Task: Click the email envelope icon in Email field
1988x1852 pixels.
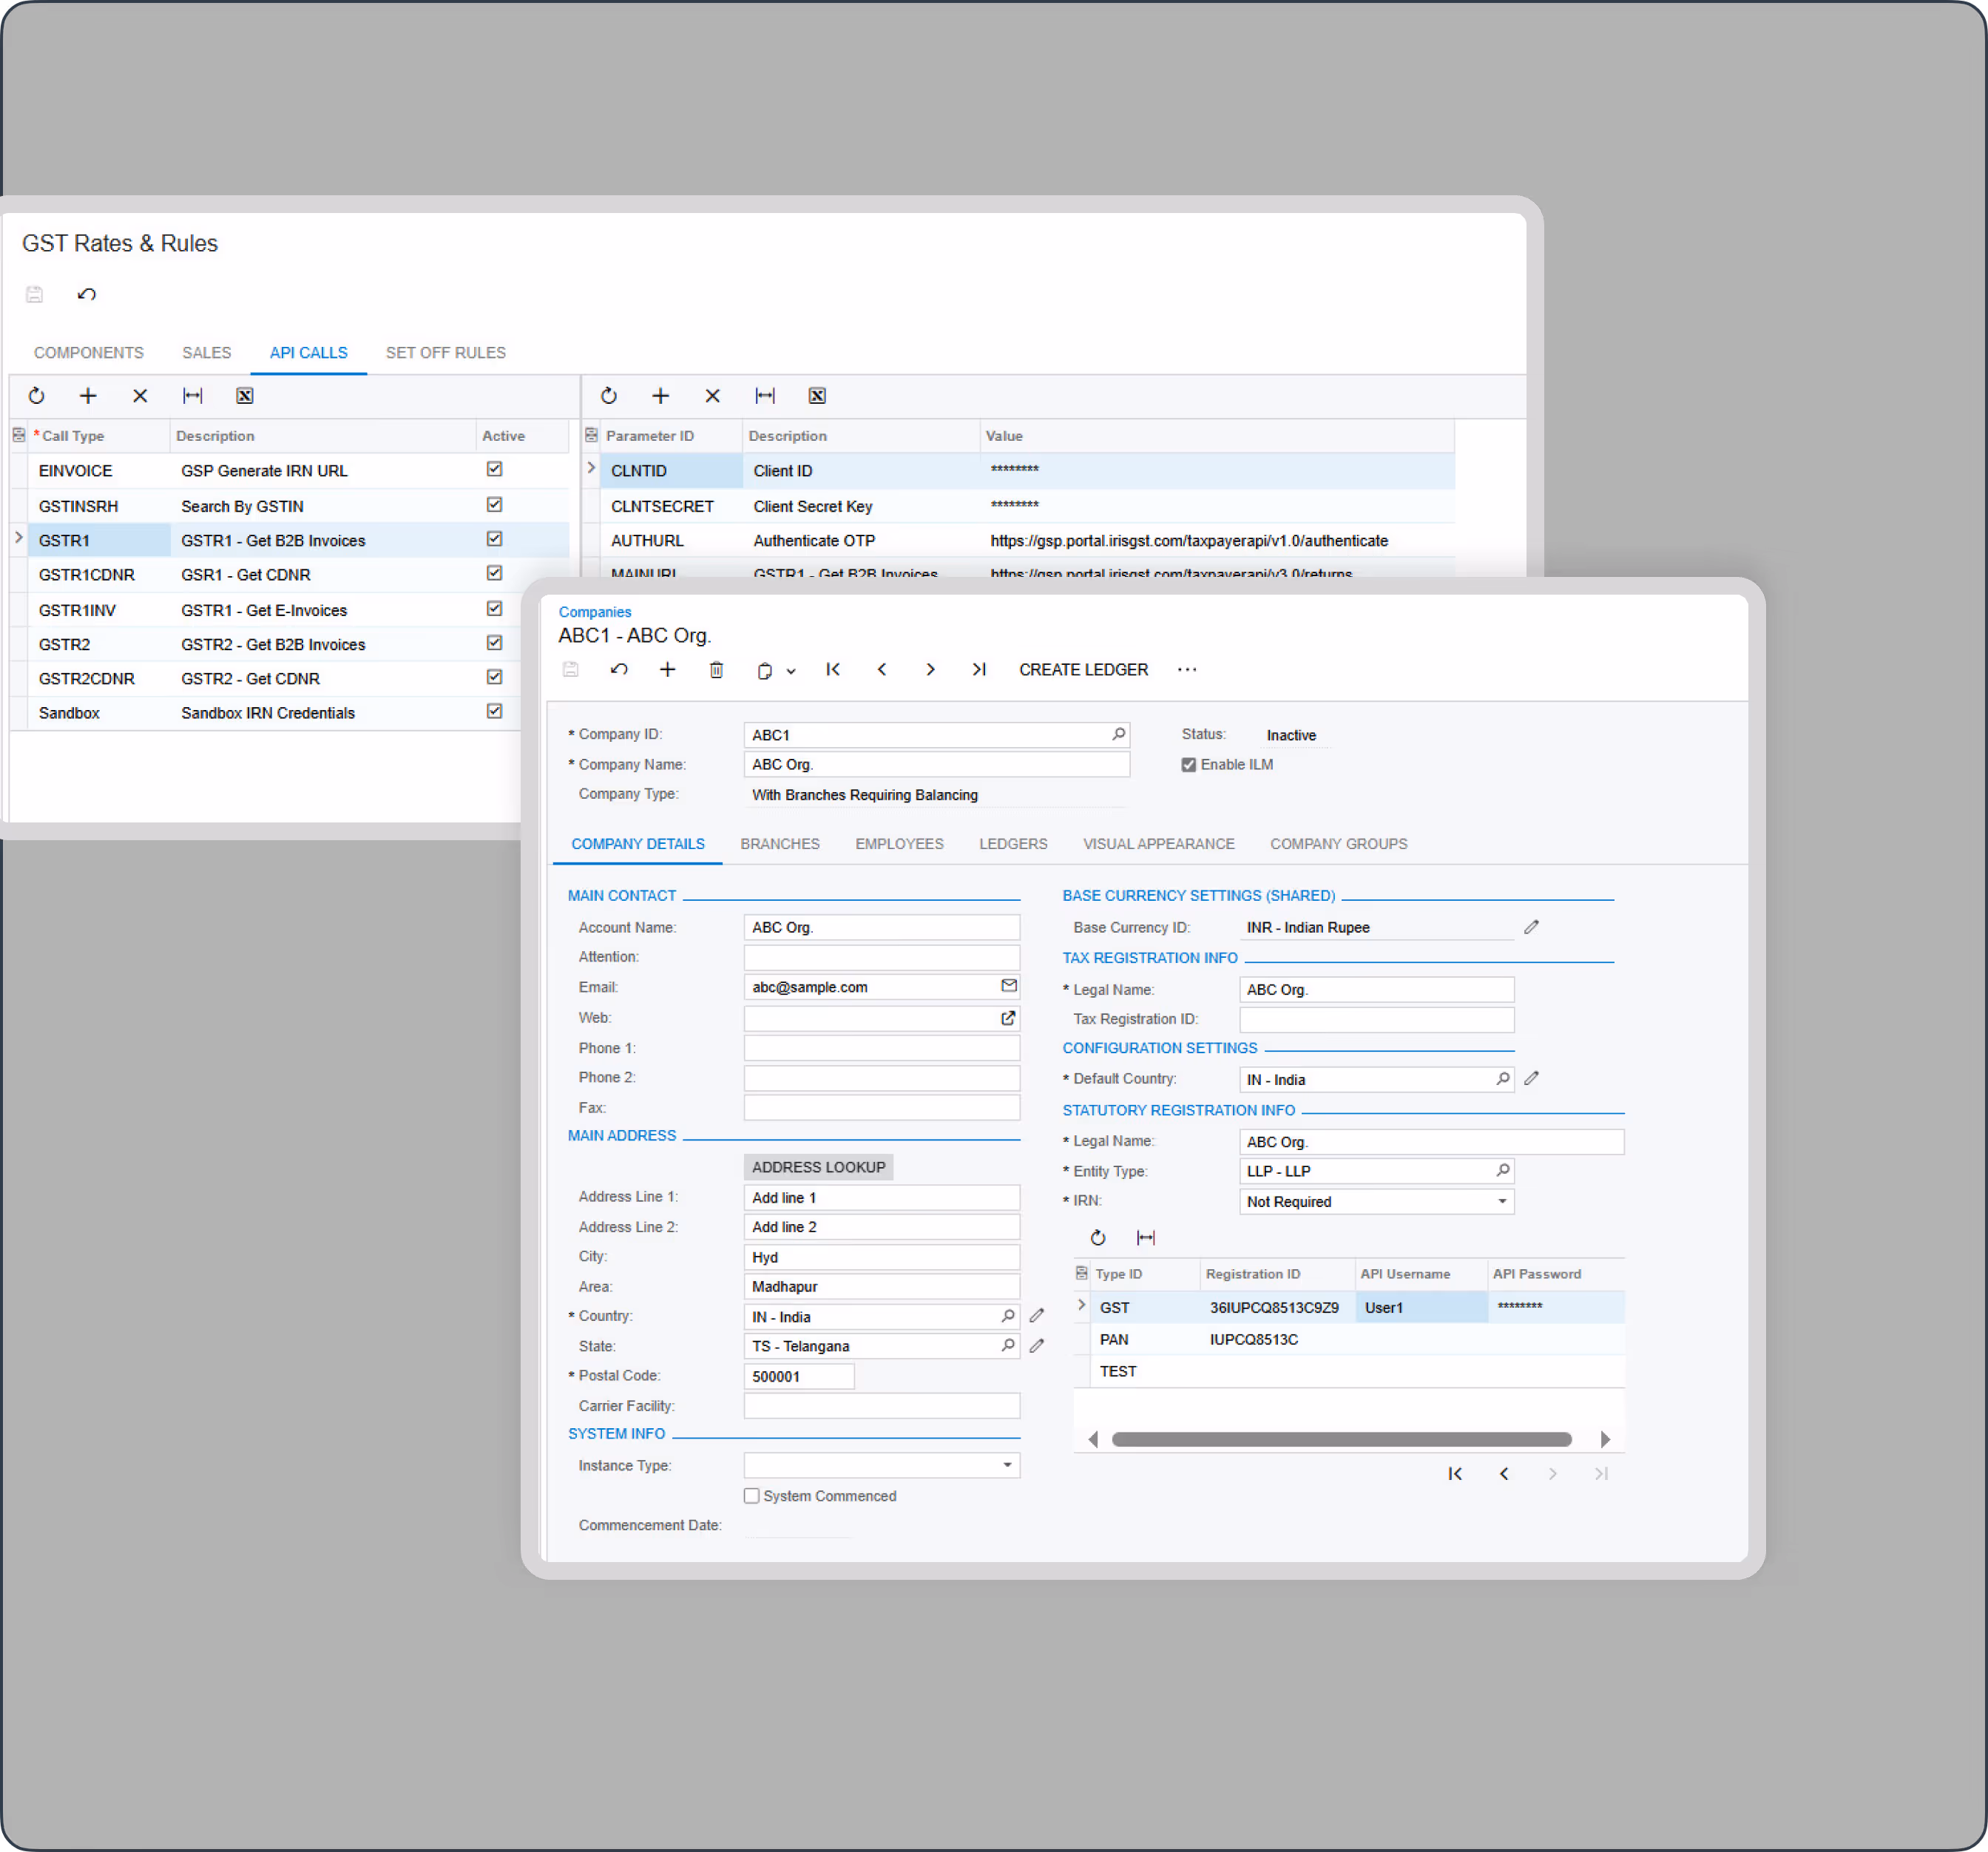Action: [1008, 986]
